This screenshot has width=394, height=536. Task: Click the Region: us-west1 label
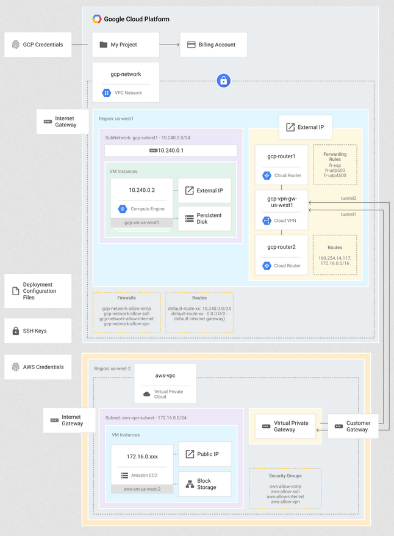(x=116, y=119)
